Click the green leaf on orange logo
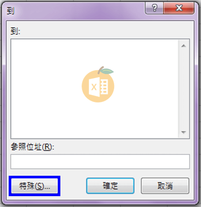201x207 pixels. coord(107,71)
